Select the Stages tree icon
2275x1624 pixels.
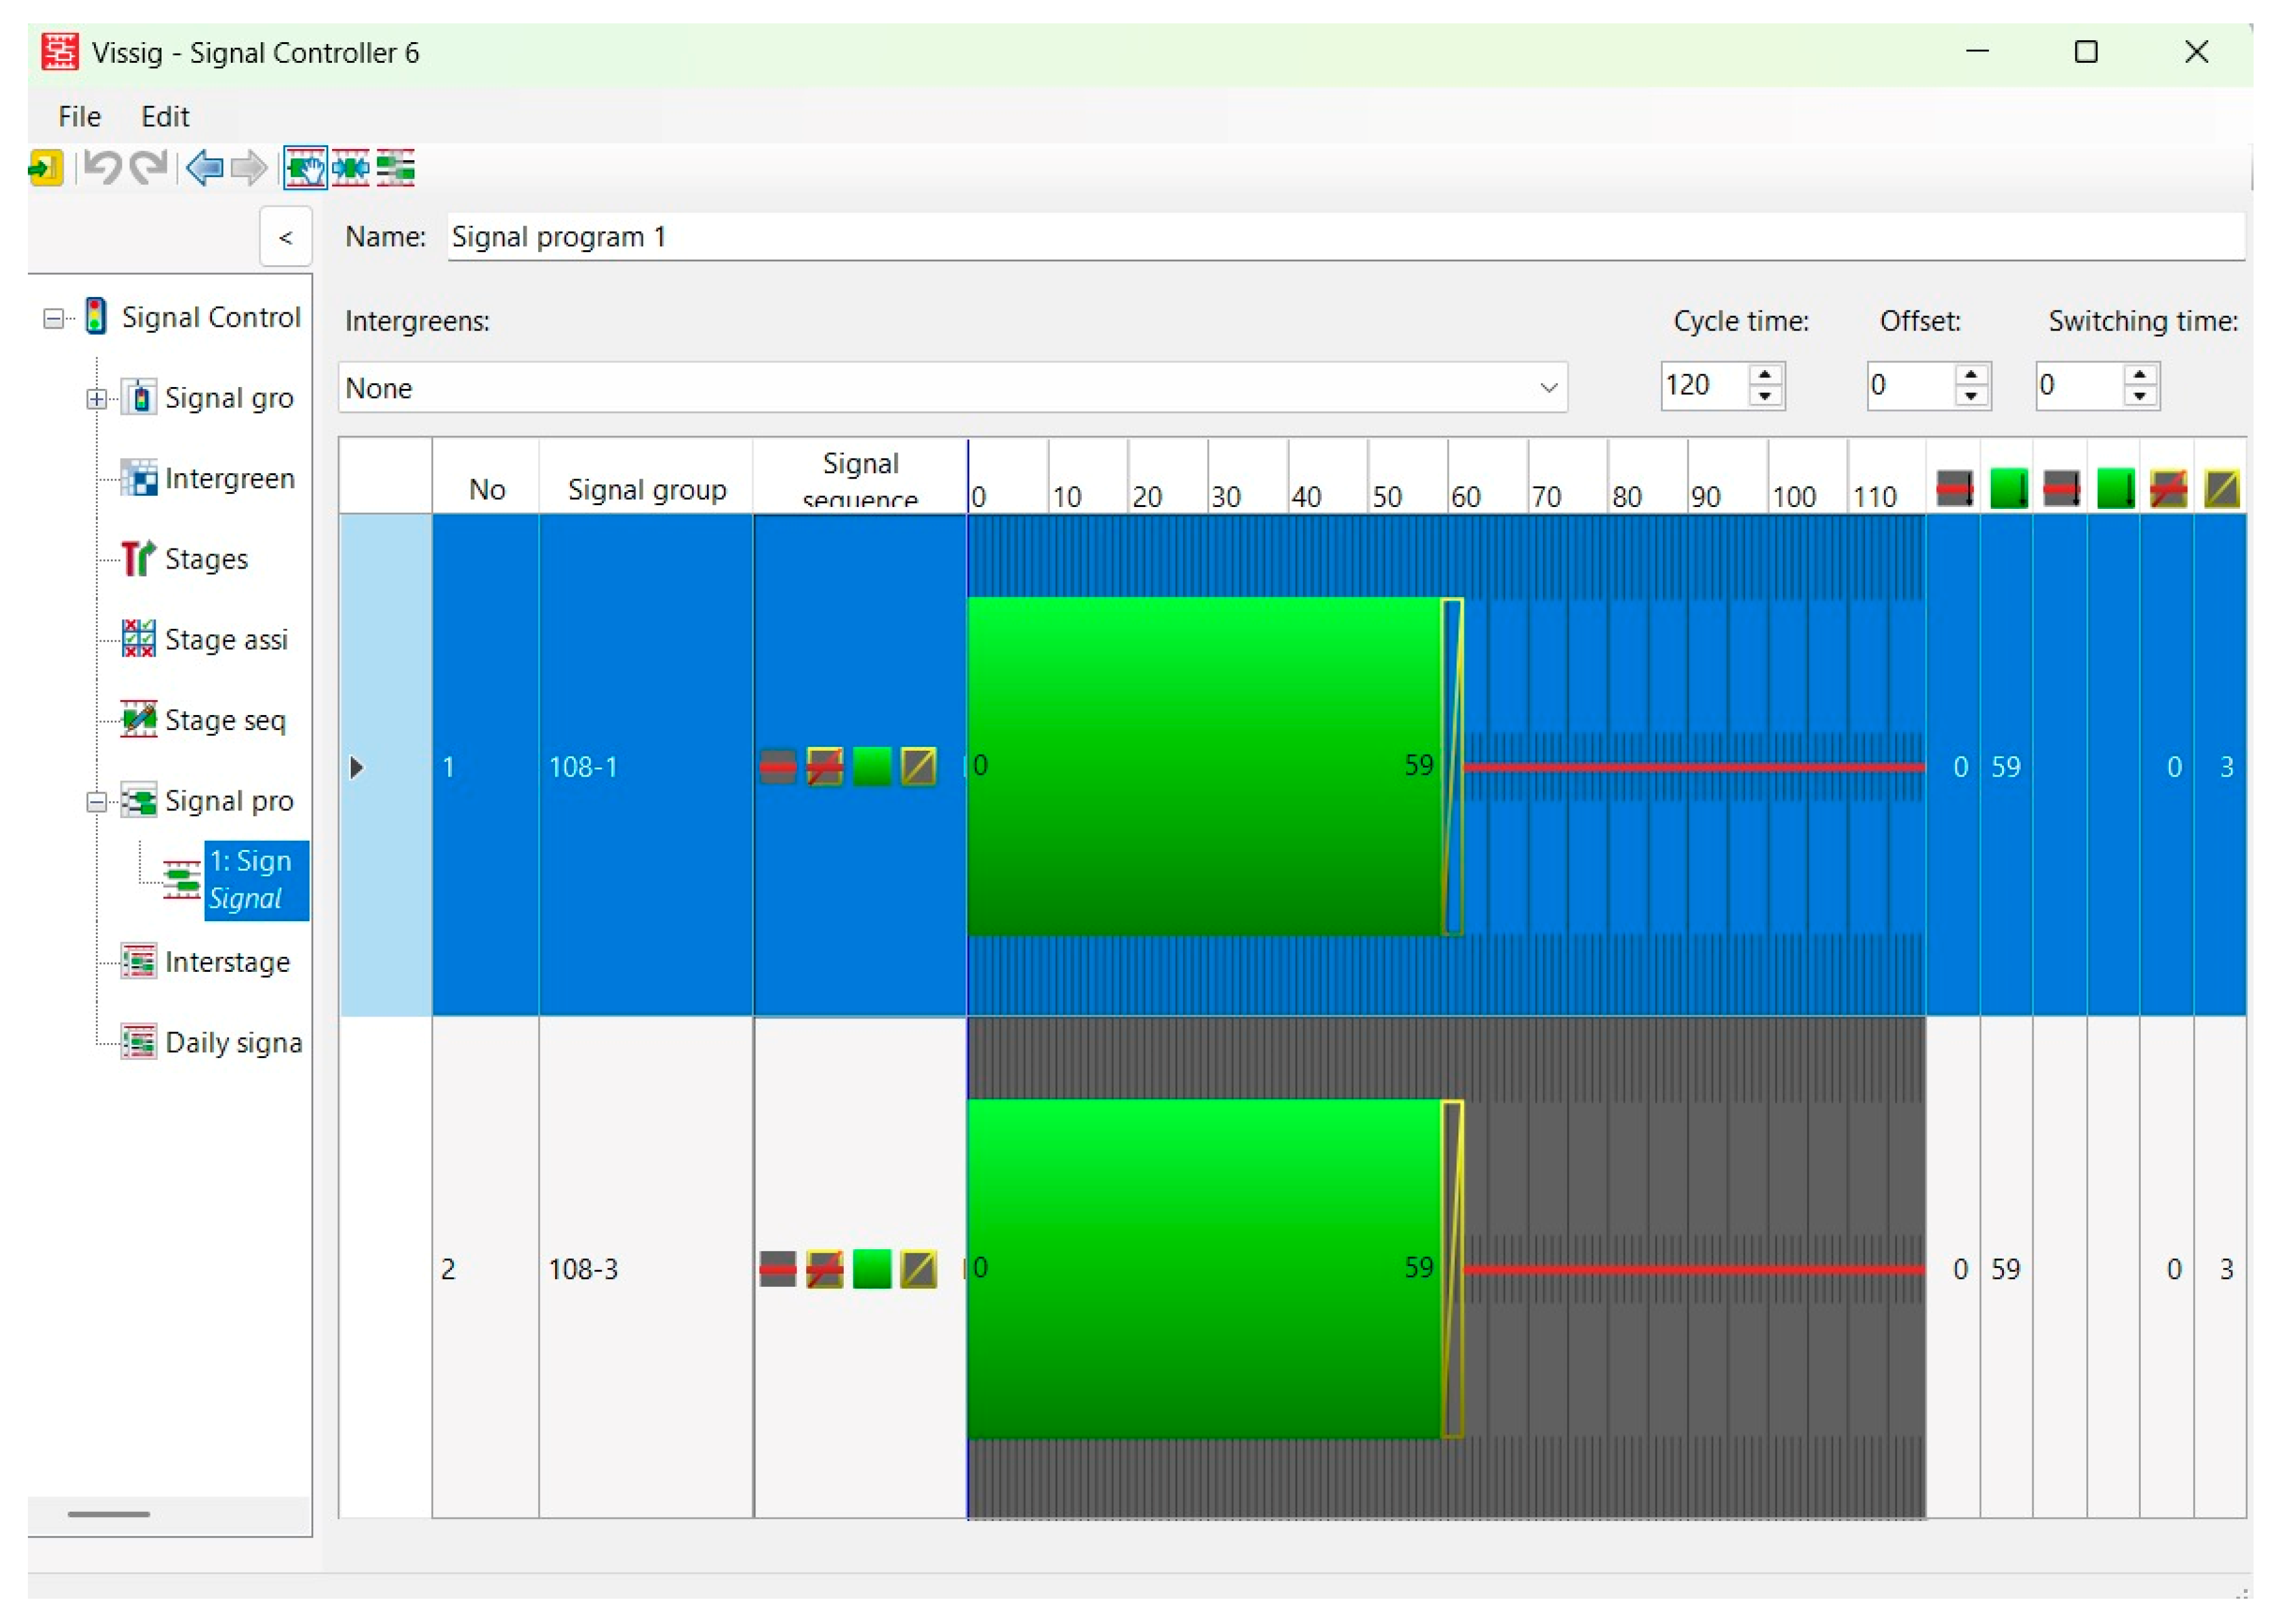[x=138, y=558]
